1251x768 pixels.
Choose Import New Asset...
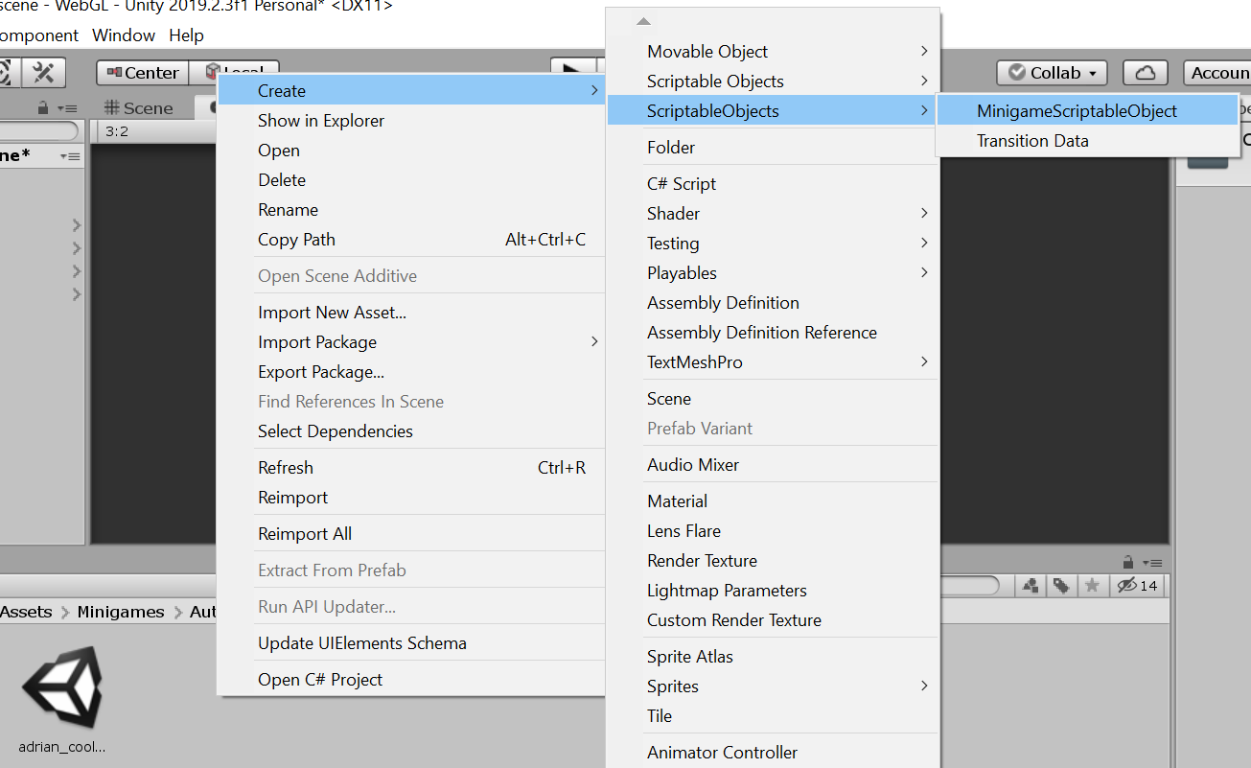click(411, 313)
